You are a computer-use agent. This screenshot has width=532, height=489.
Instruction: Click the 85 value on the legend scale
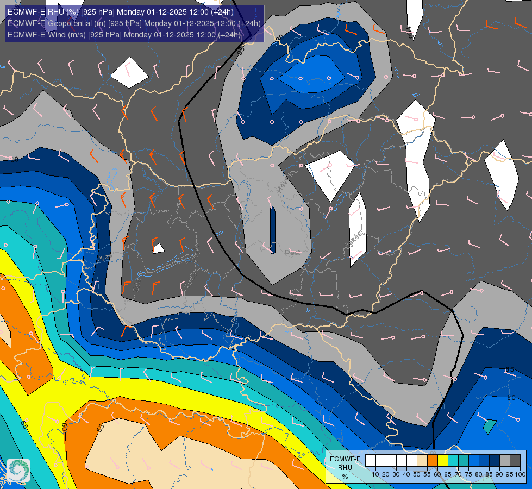click(489, 474)
